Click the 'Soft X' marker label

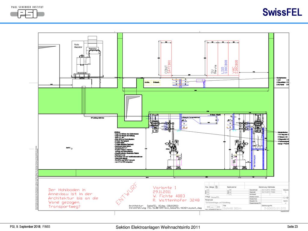68,148
